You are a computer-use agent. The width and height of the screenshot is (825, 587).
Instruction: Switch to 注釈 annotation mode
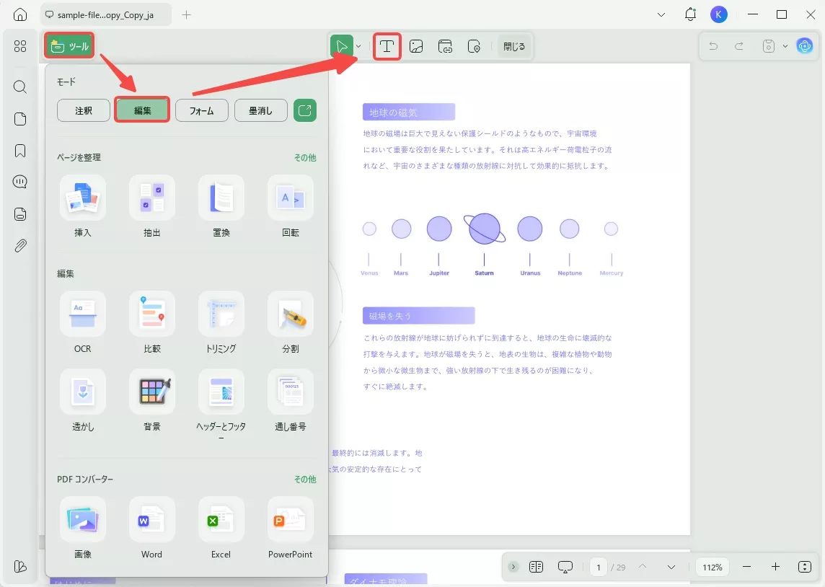coord(82,110)
